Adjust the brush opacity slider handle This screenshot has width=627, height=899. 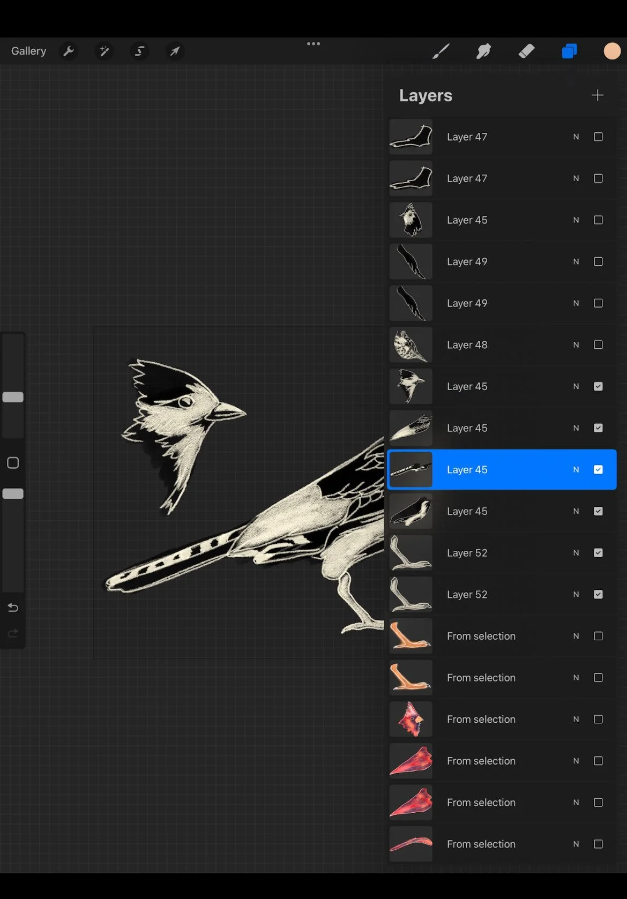13,493
